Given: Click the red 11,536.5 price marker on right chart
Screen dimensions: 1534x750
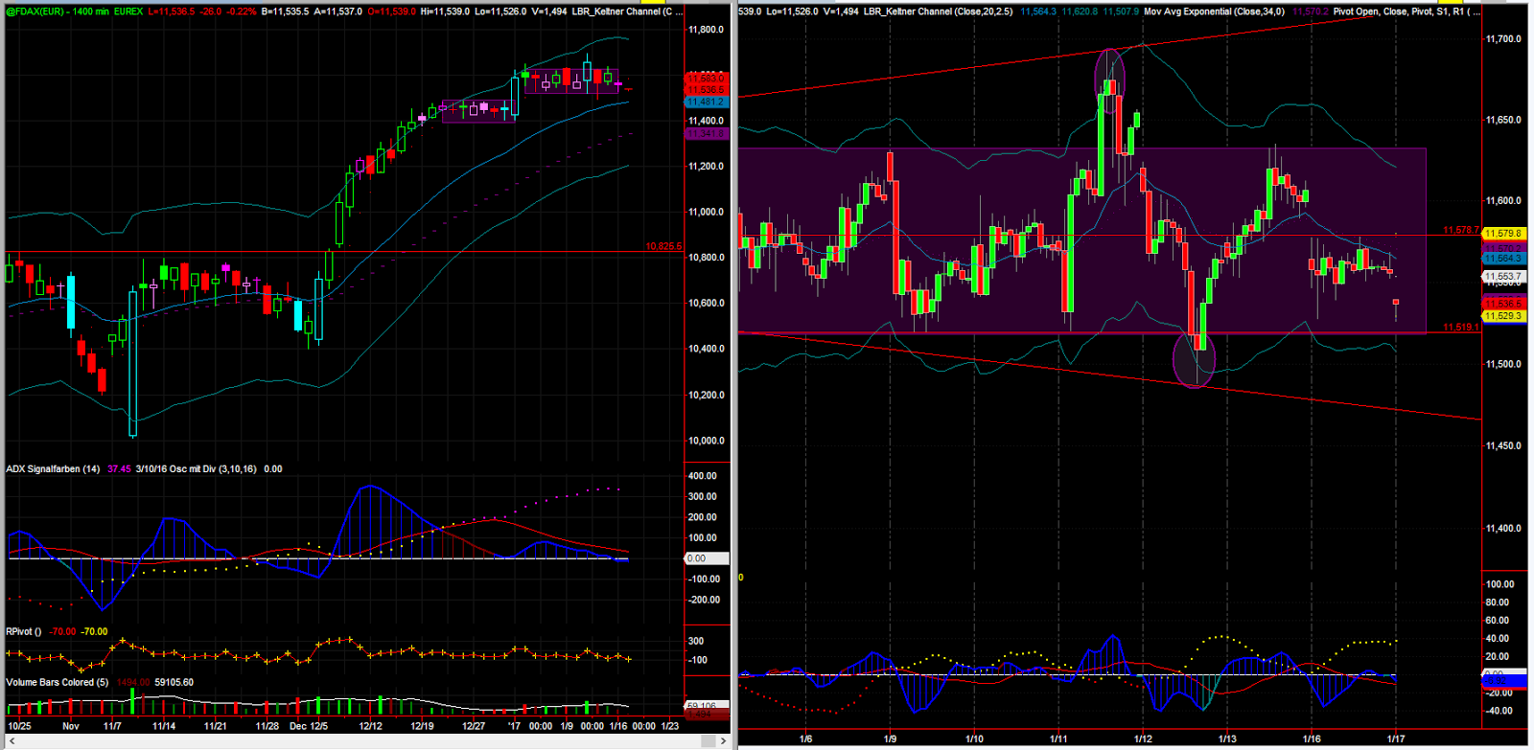Looking at the screenshot, I should pos(1503,304).
